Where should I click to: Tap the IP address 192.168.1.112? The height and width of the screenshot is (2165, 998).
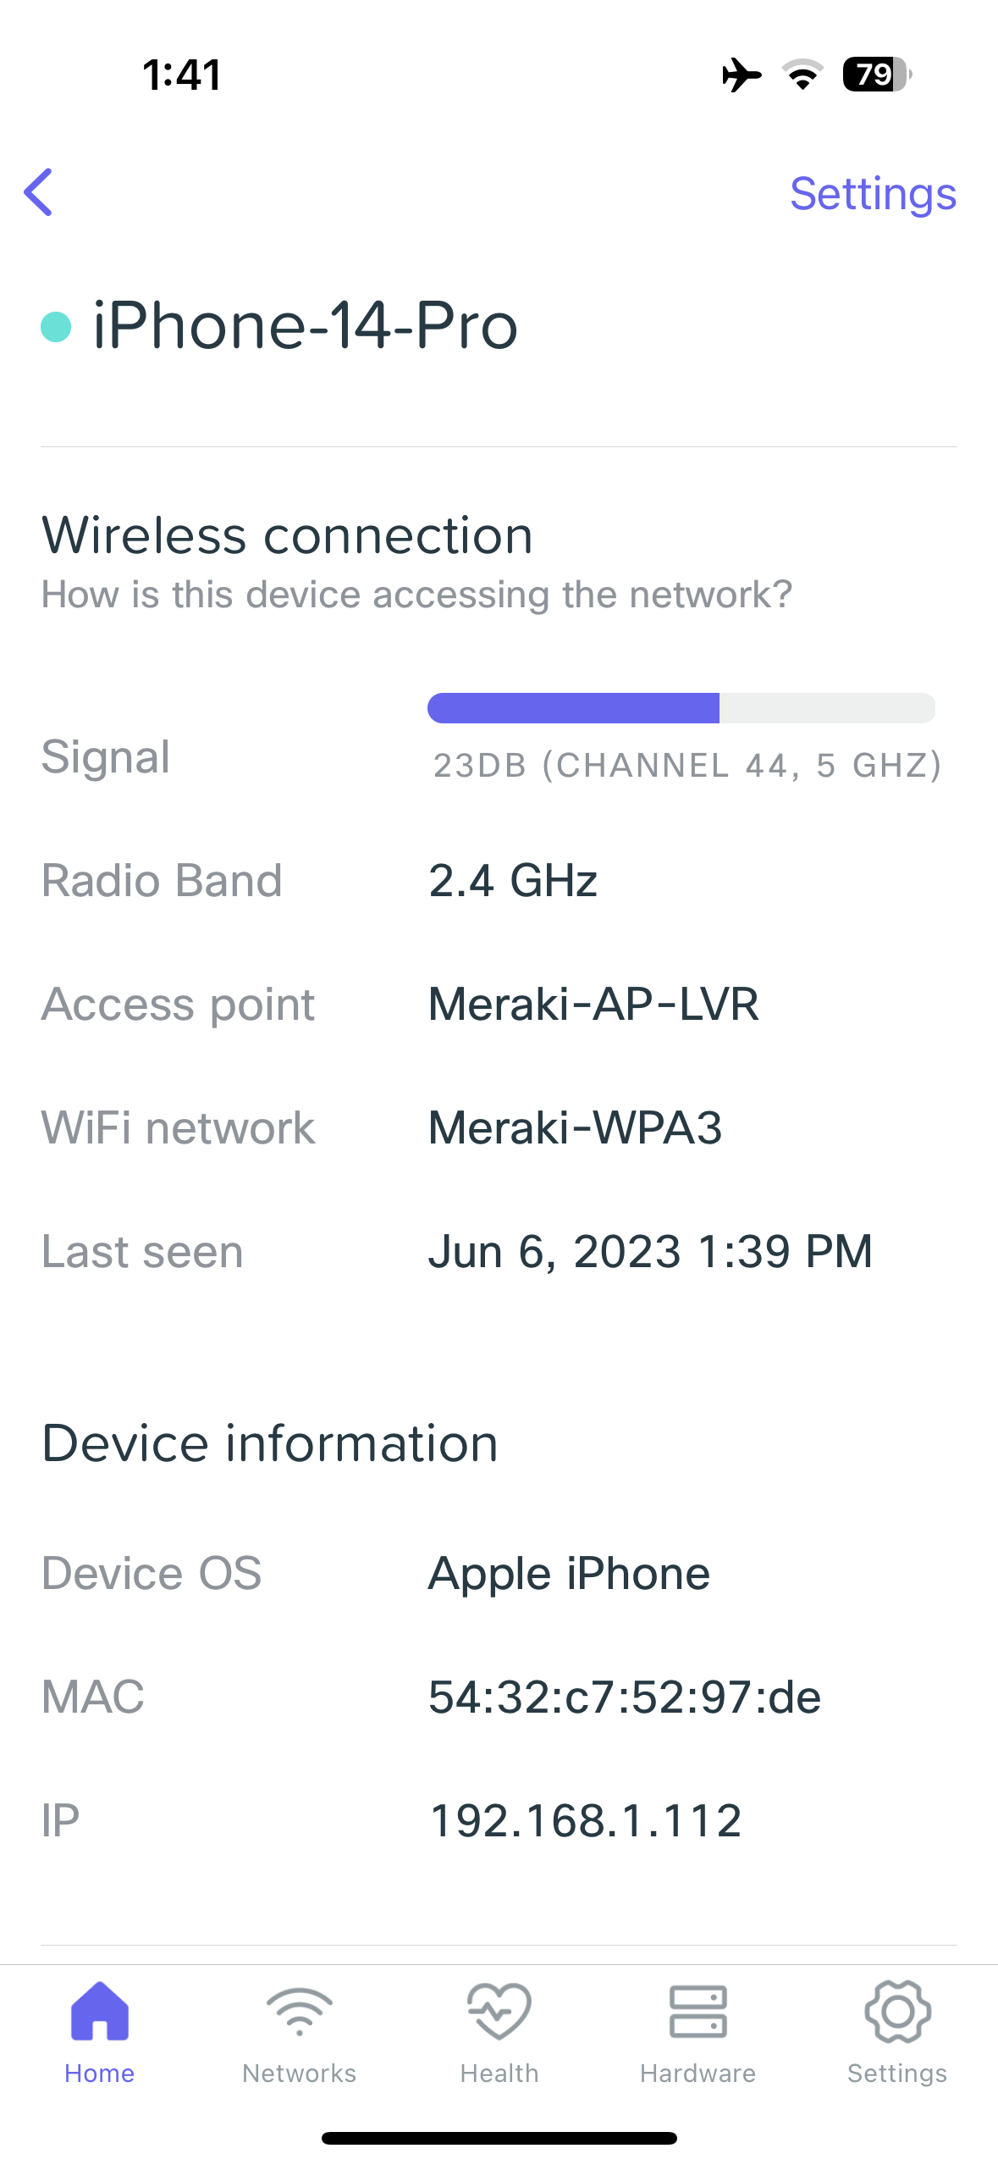coord(586,1821)
